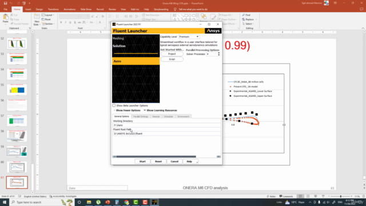Screen dimensions: 366x206
Task: Open the Scheduler tab in Fluent Launcher
Action: 168,116
